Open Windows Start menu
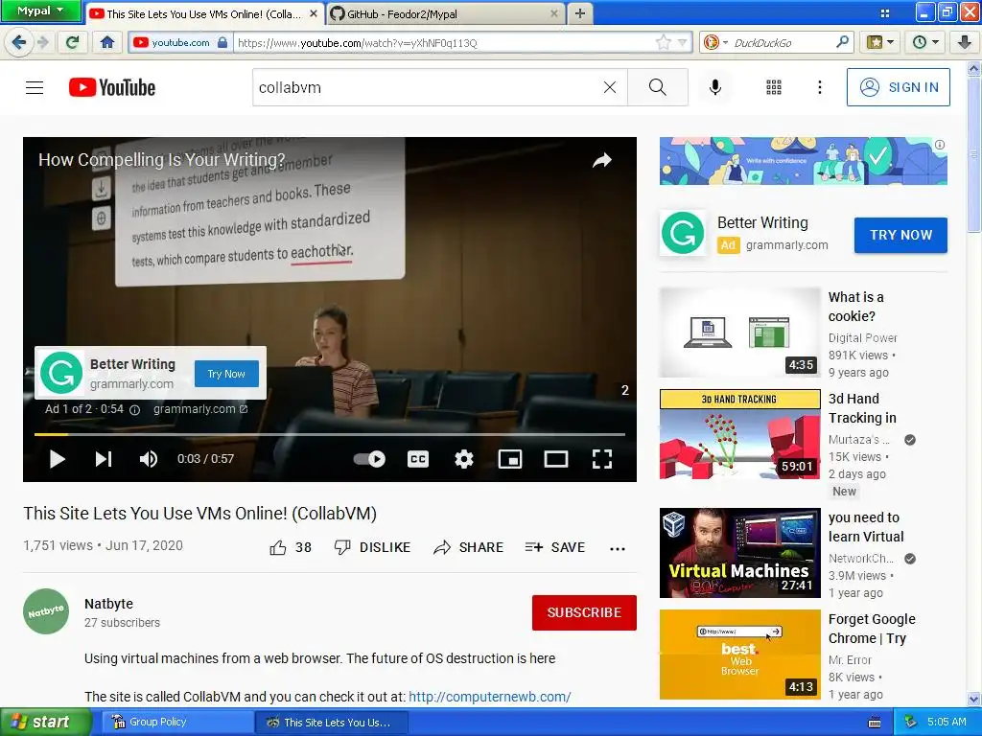 click(x=44, y=723)
